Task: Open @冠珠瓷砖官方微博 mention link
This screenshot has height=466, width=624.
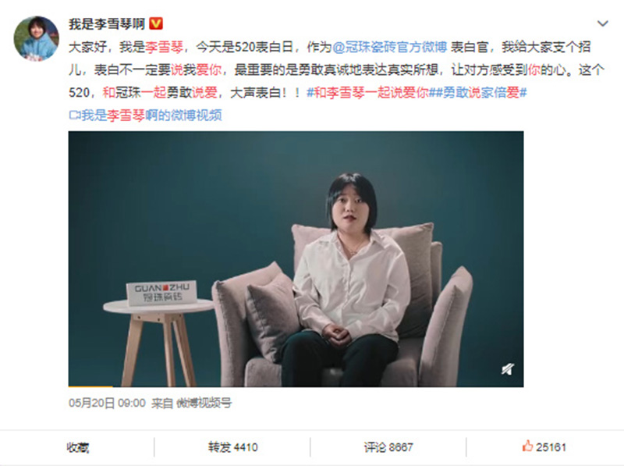Action: [389, 47]
